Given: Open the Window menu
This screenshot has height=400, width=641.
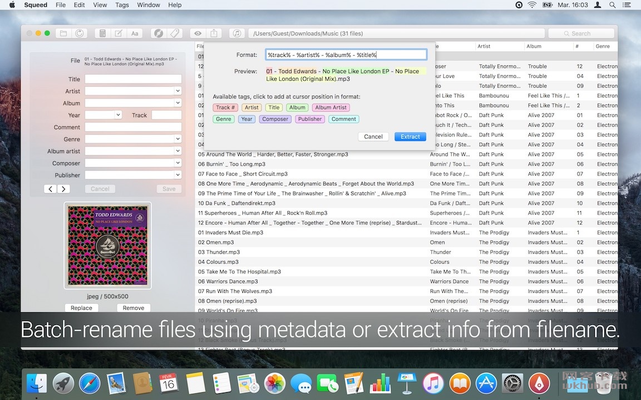Looking at the screenshot, I should (x=149, y=5).
